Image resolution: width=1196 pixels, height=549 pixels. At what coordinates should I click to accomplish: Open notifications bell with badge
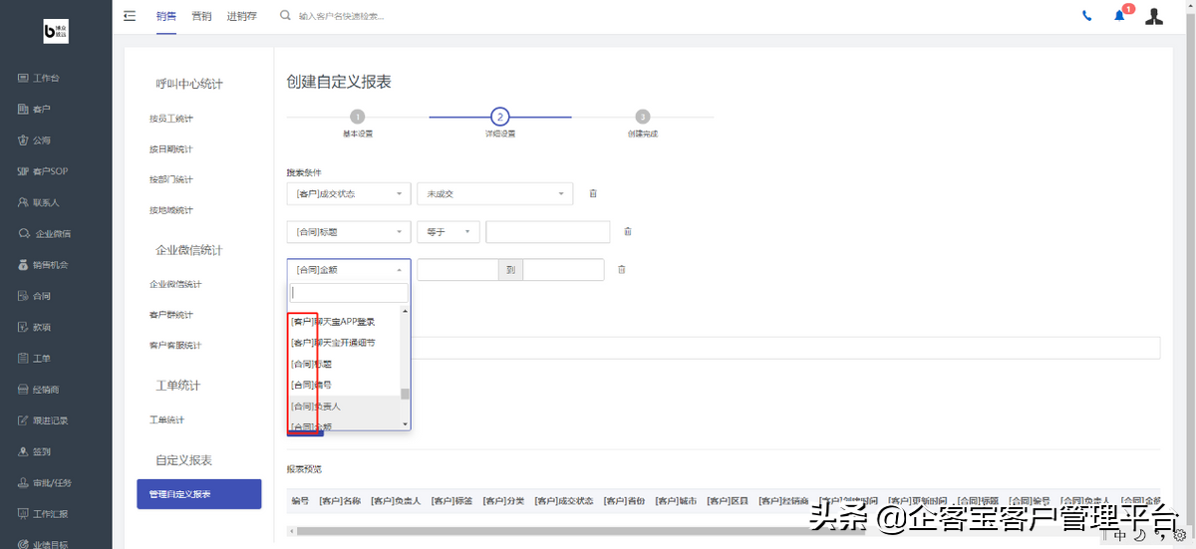pos(1120,15)
